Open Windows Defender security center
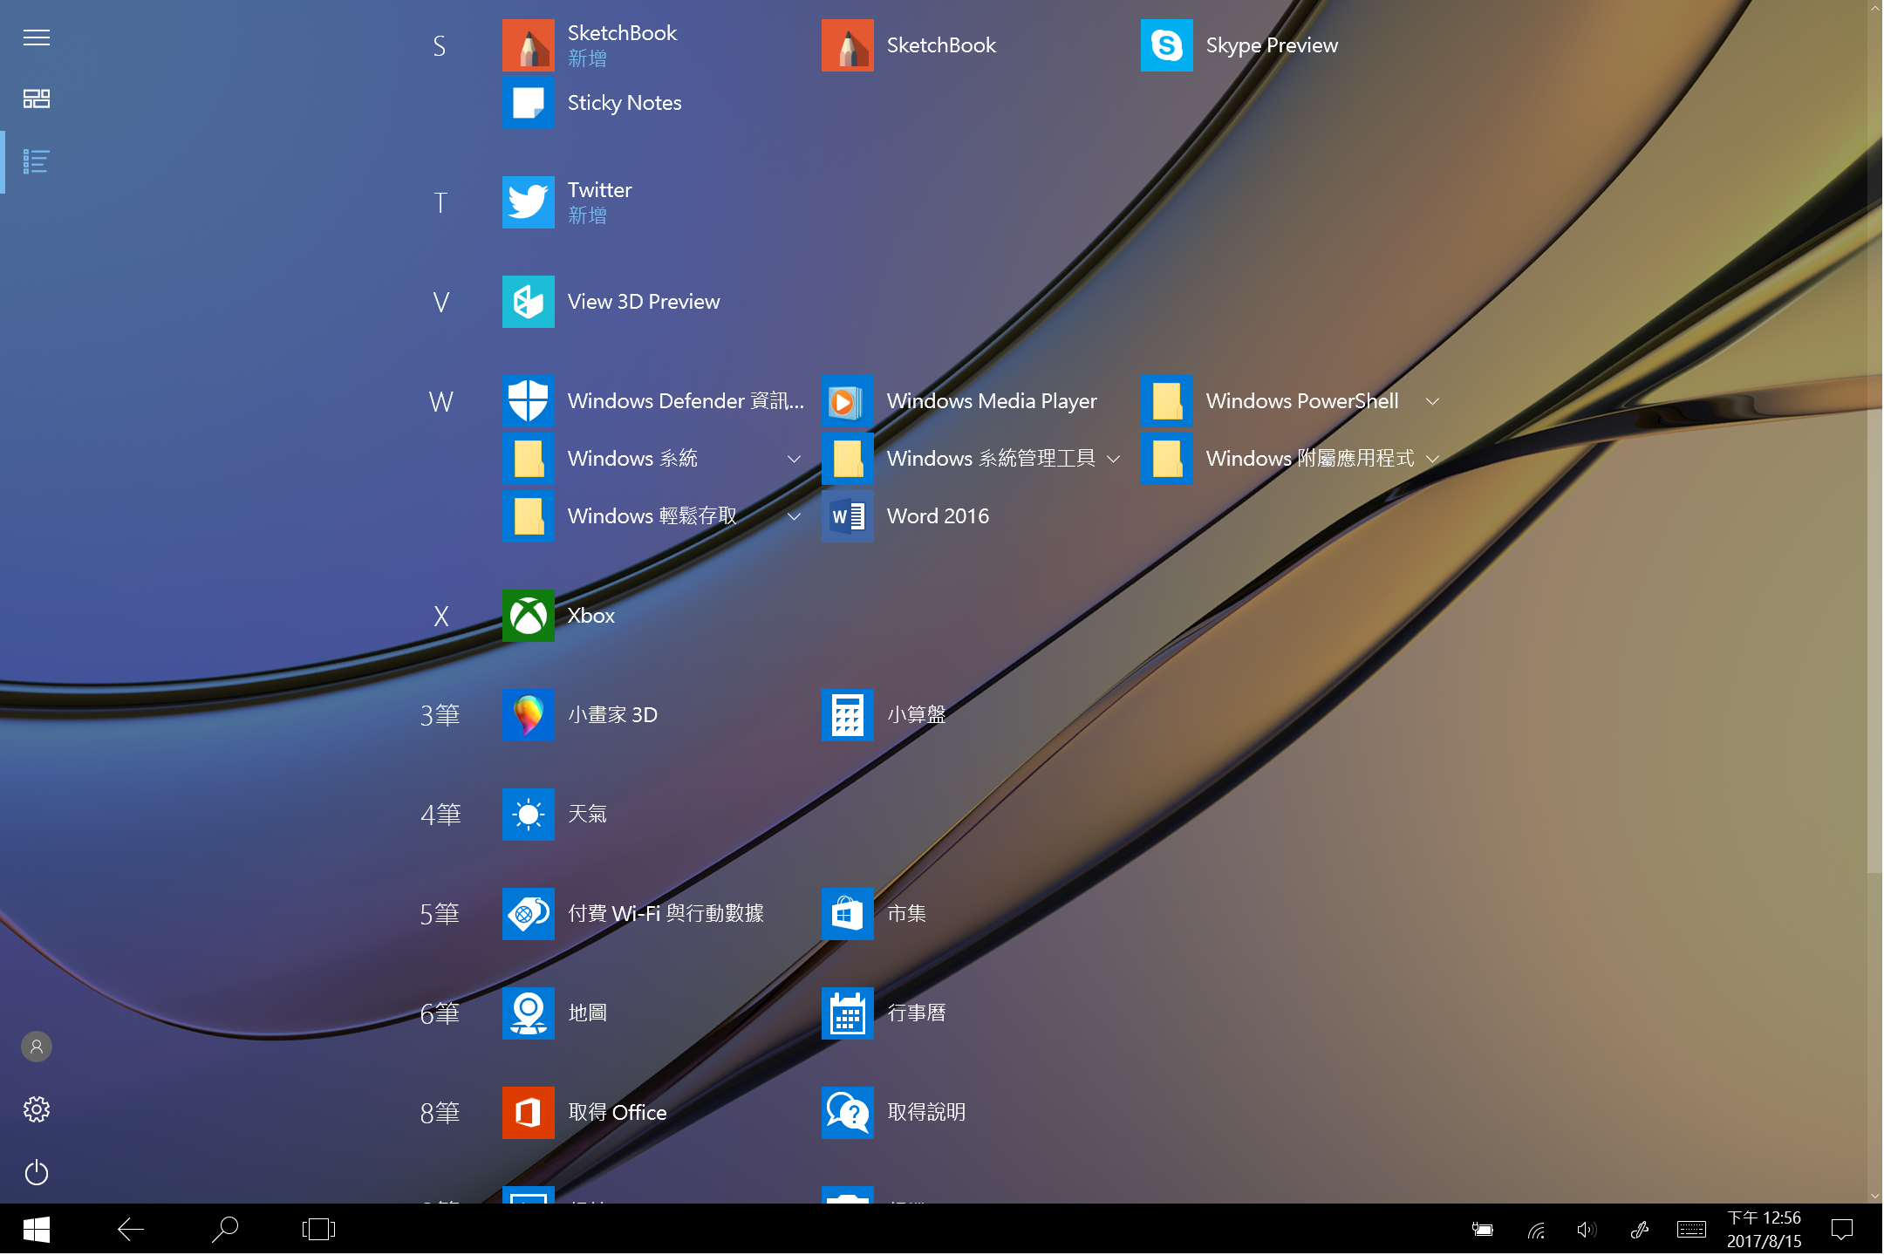Image resolution: width=1884 pixels, height=1255 pixels. (652, 401)
